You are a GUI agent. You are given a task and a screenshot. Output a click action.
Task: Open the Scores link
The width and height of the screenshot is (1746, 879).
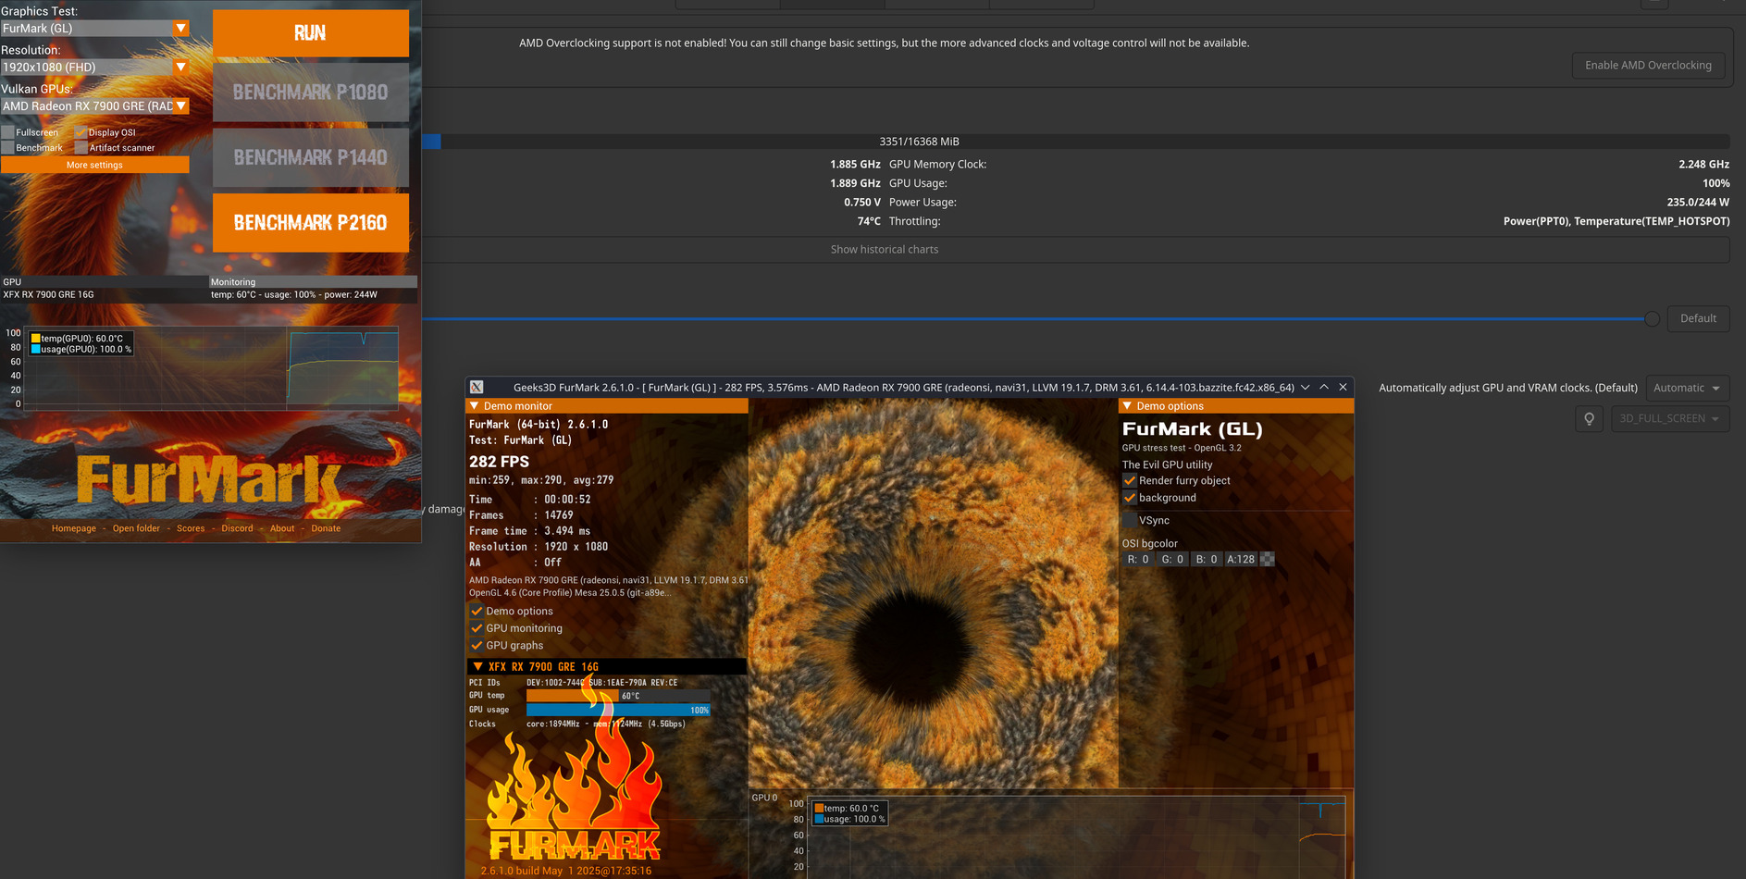(191, 528)
